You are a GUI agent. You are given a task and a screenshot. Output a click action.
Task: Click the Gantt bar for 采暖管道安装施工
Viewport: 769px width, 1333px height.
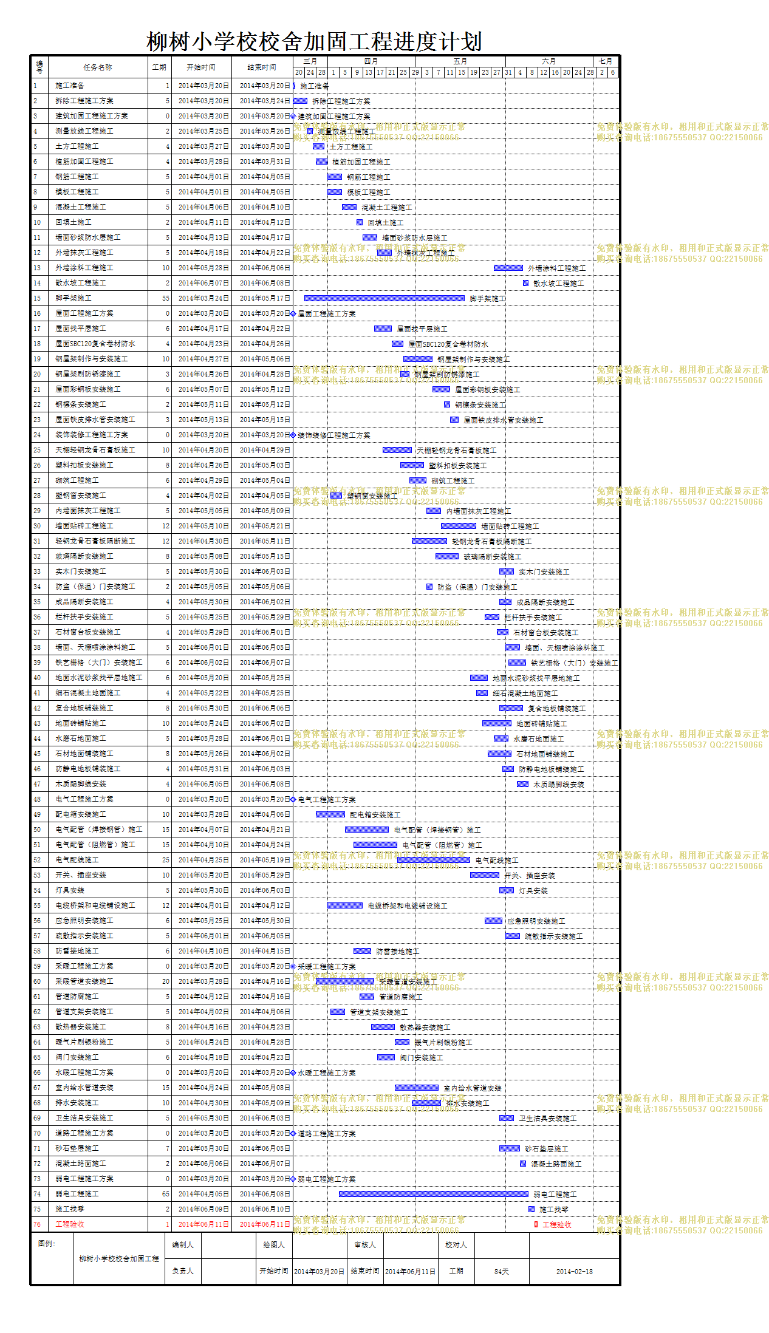pos(345,981)
